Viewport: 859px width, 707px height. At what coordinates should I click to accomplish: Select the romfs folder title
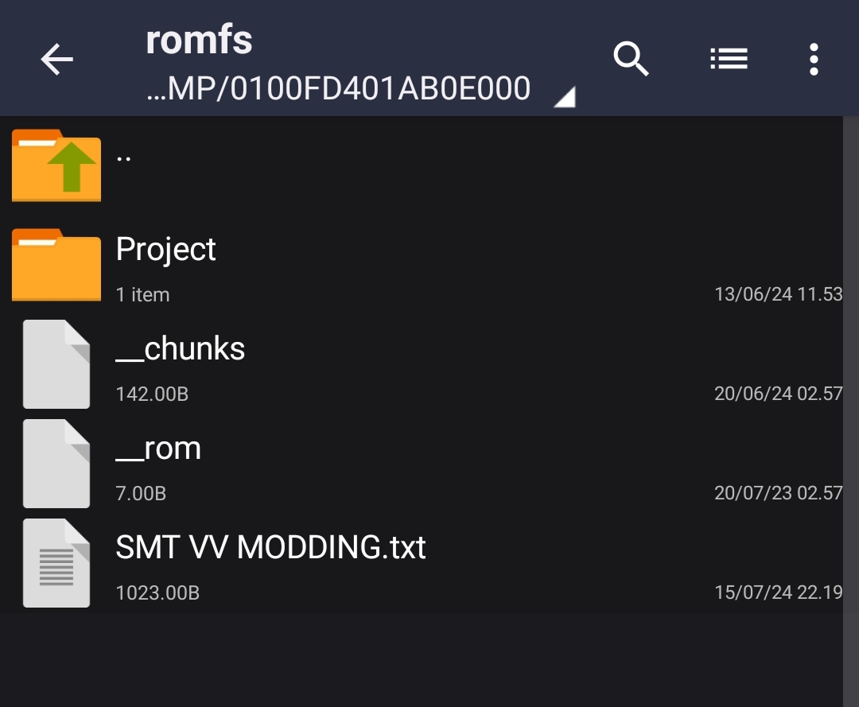click(199, 40)
